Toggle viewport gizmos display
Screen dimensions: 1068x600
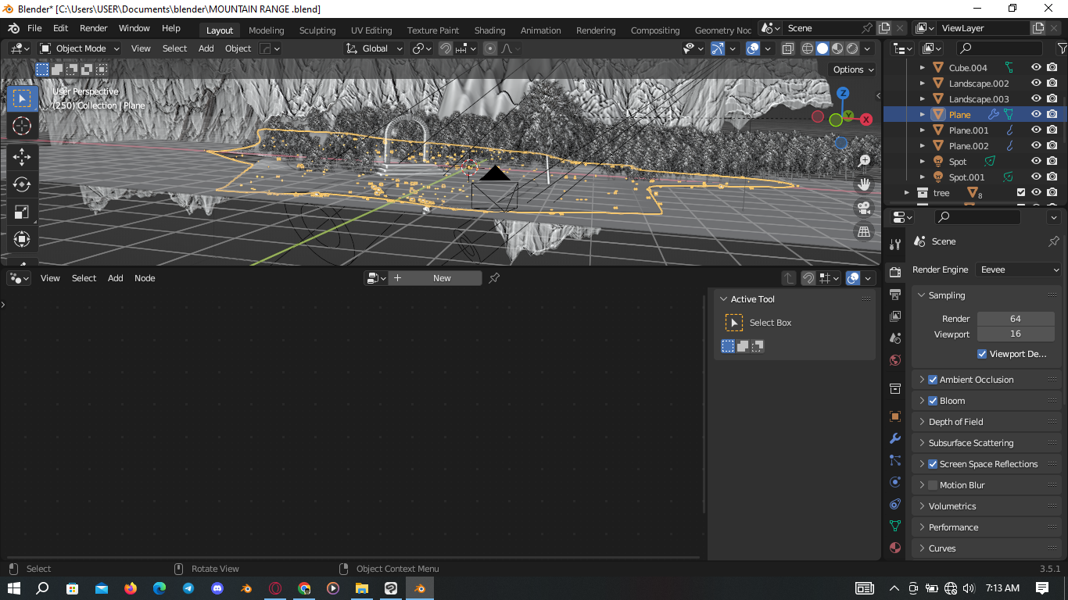pyautogui.click(x=718, y=48)
